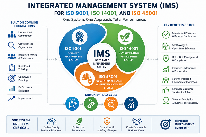
Task: Click the Better Risk Management shield icon
Action: coord(166,58)
